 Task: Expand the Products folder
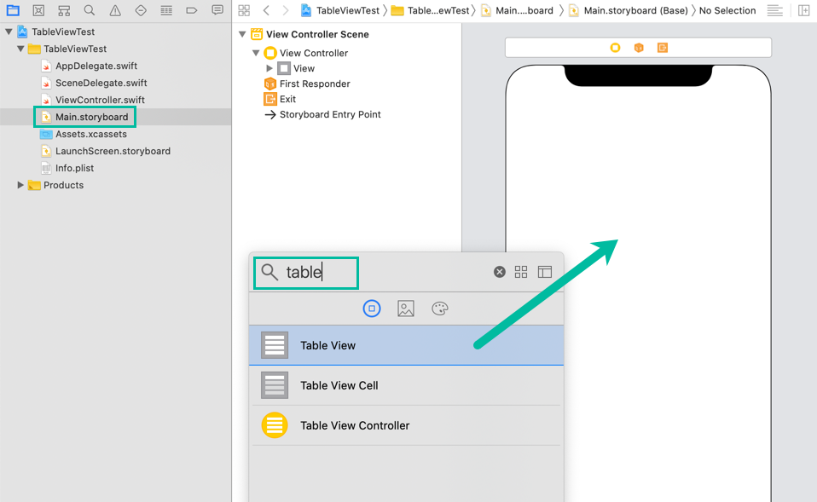click(x=20, y=185)
